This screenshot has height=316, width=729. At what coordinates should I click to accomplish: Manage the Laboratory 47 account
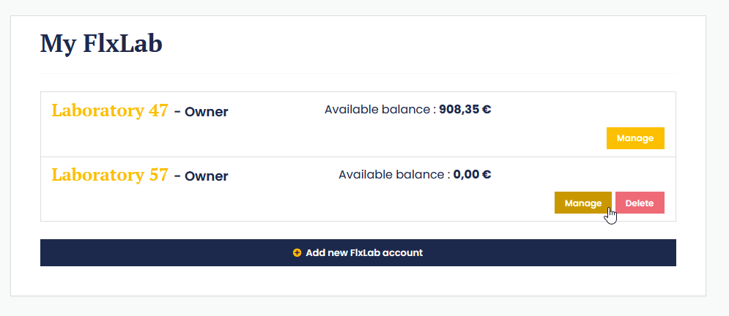634,138
